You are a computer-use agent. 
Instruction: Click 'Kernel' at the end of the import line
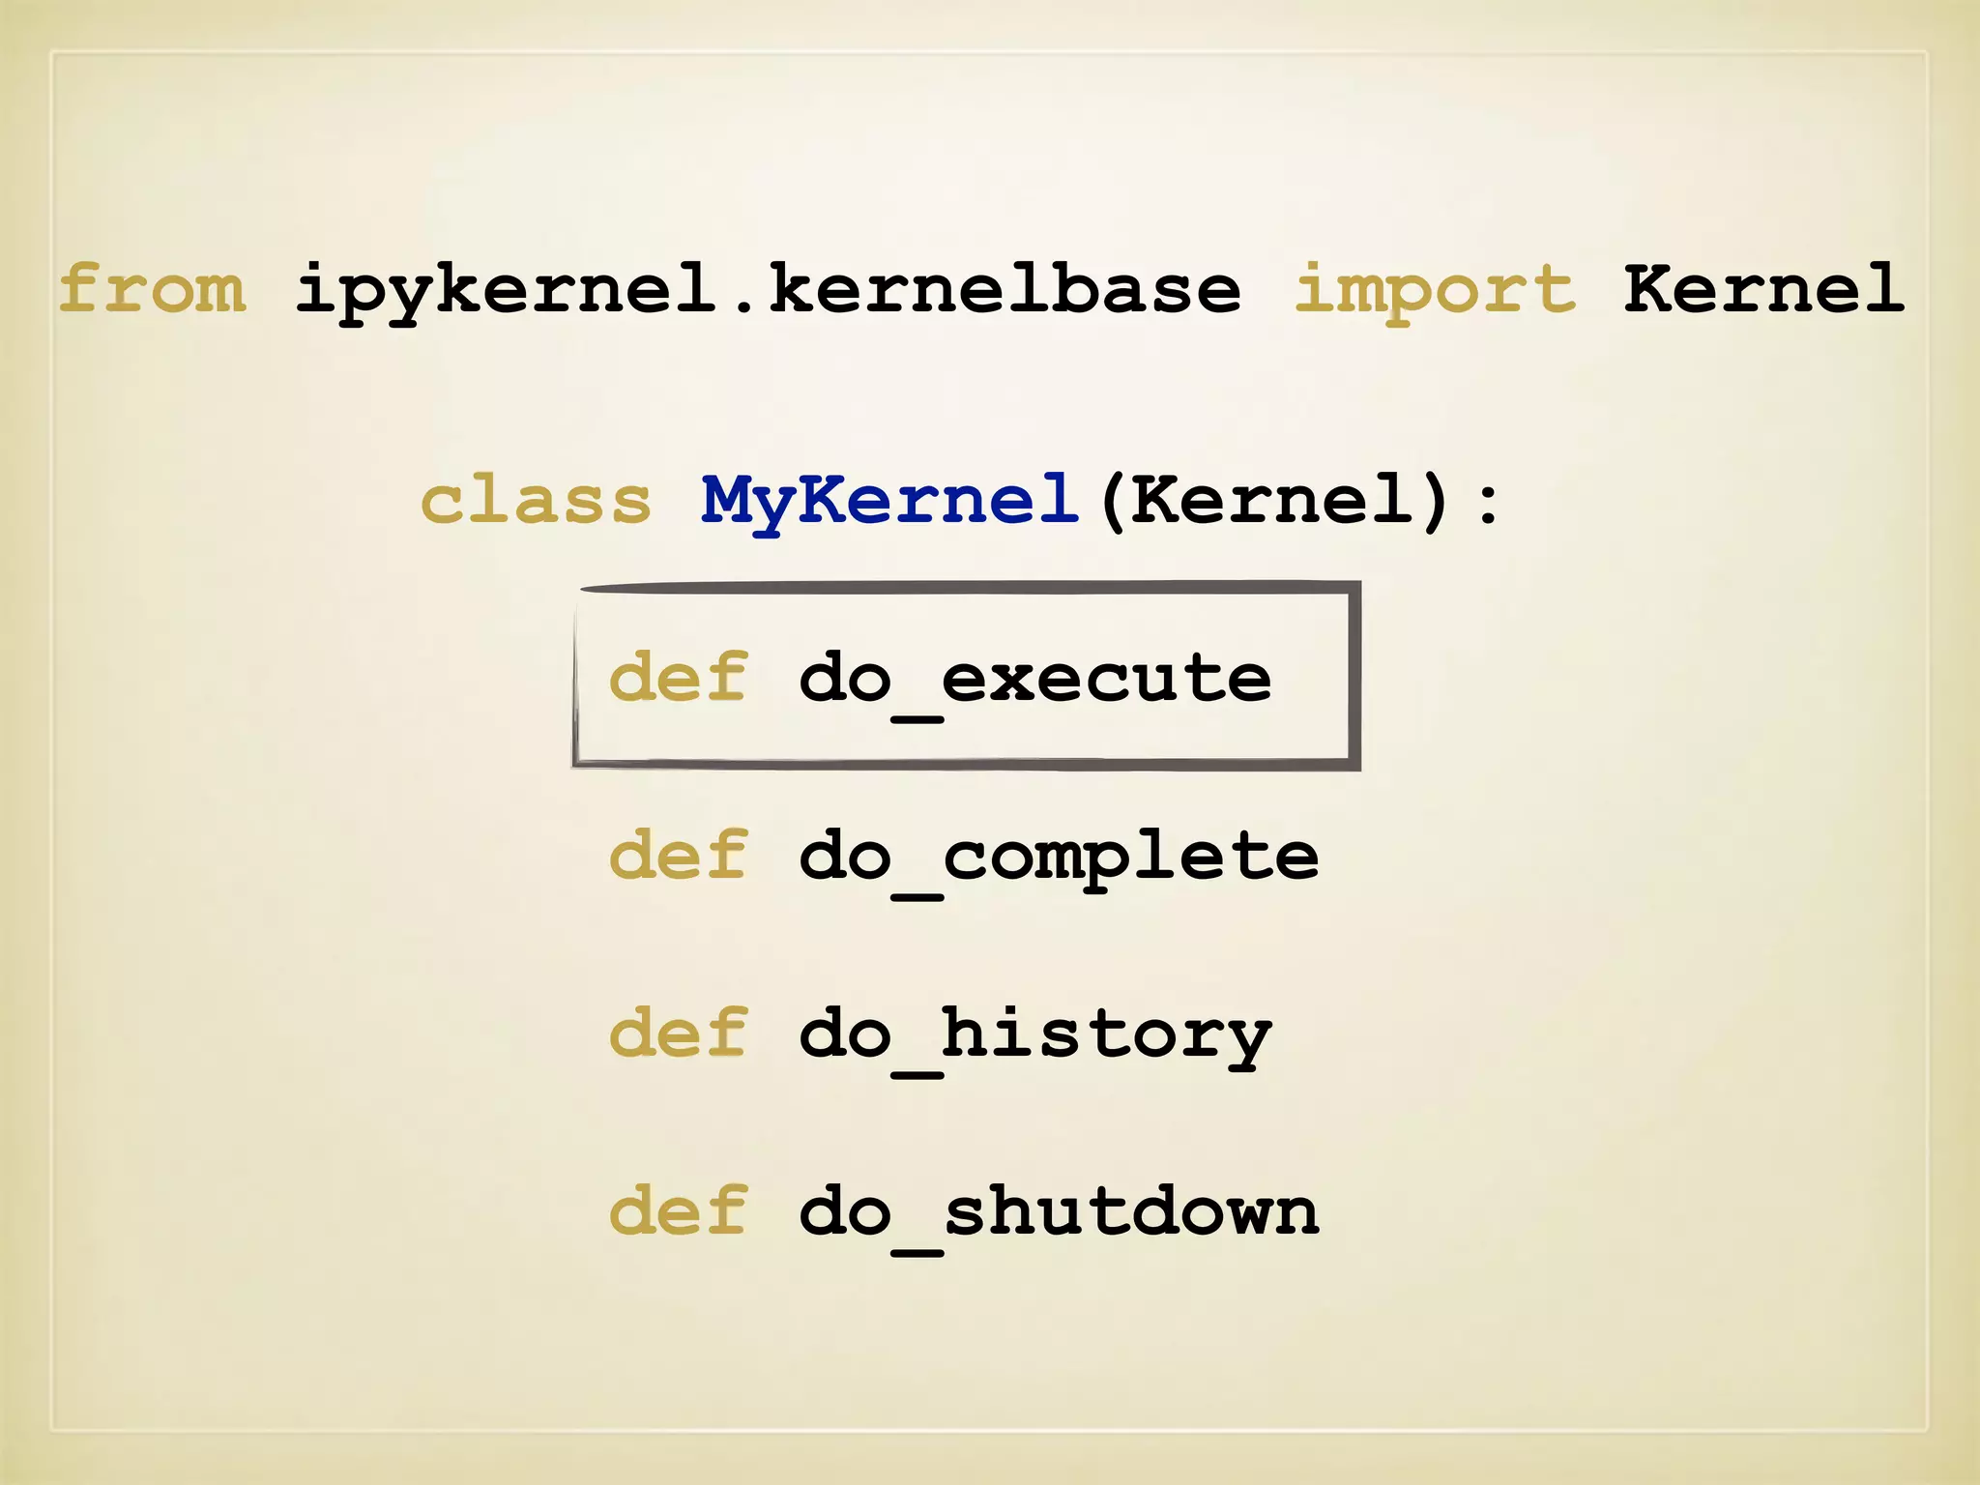pos(1763,288)
